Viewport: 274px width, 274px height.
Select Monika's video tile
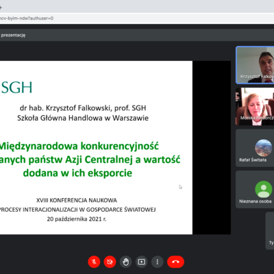tap(255, 106)
